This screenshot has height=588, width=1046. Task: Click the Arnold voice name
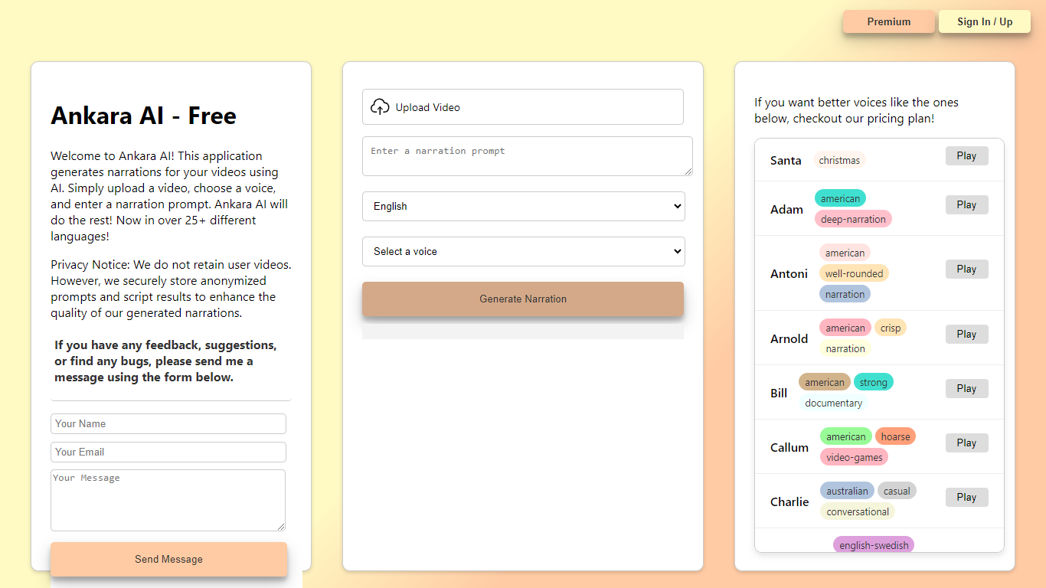pos(789,338)
